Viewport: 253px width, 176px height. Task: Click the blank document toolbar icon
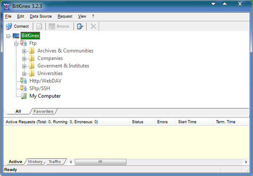coord(39,26)
